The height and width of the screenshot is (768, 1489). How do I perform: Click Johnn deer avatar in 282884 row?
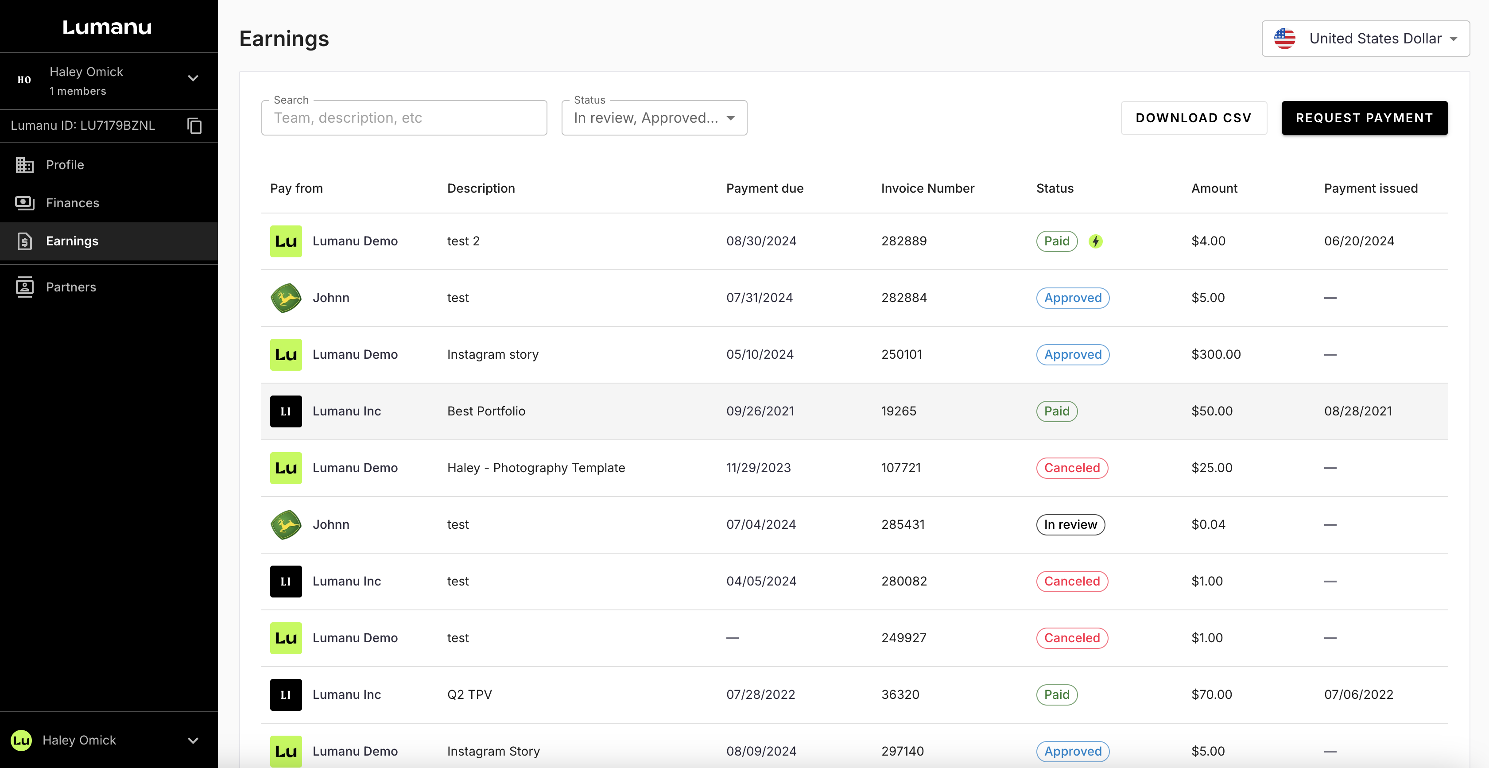286,298
